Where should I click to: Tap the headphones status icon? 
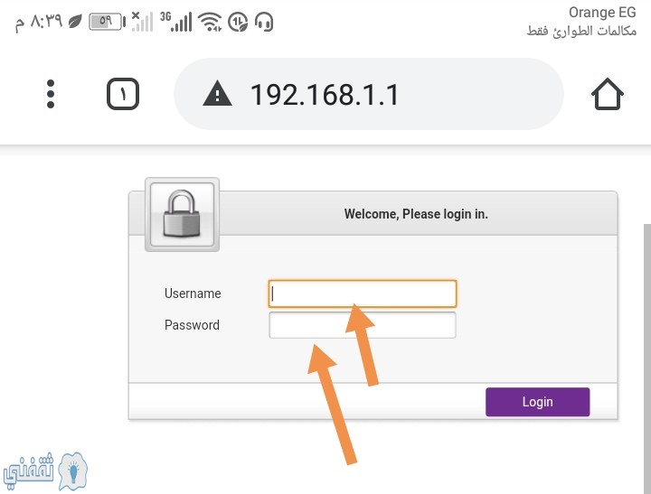(x=264, y=22)
